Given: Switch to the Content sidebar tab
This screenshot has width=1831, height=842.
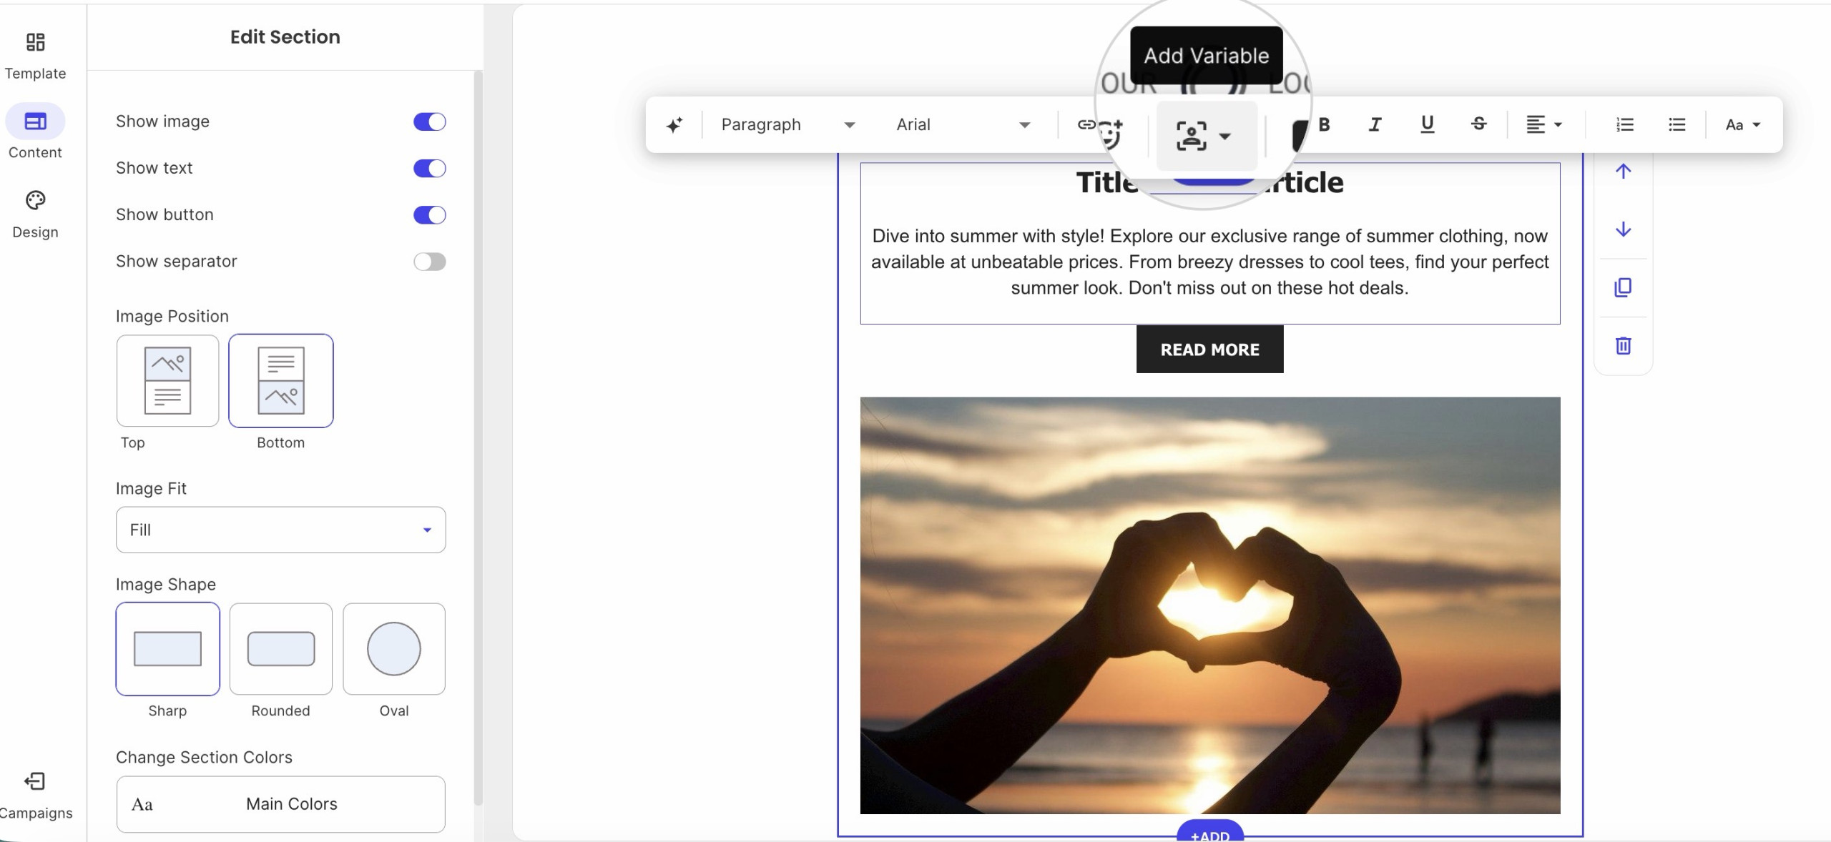Looking at the screenshot, I should (x=35, y=132).
